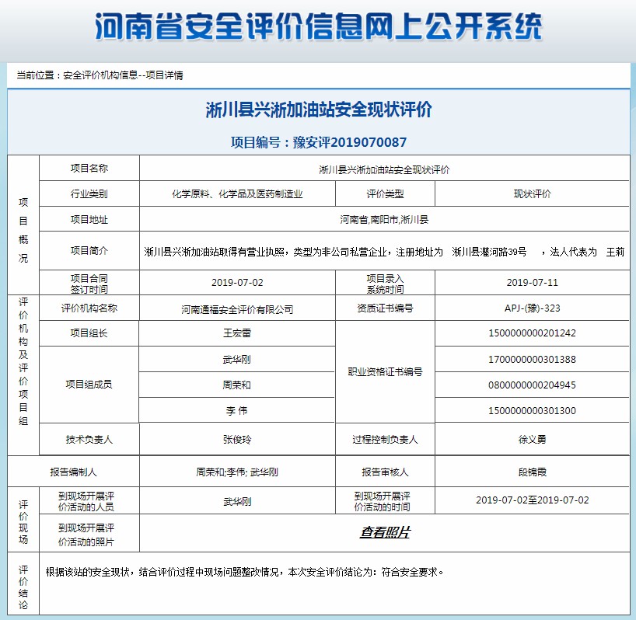Click the date range 2019-07-02至2019-07-02

pos(532,500)
